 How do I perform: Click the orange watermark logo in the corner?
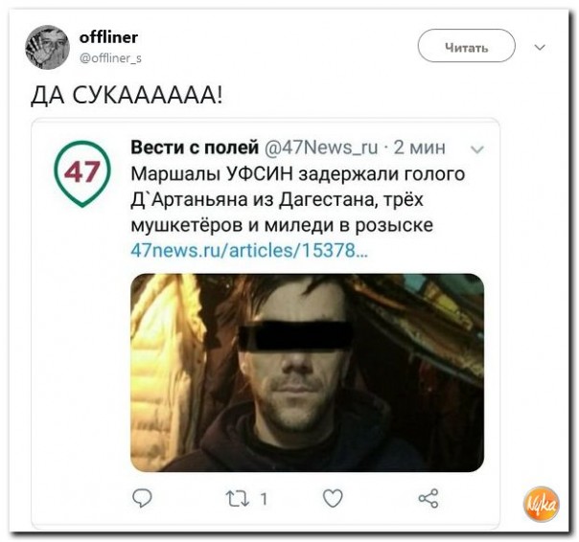coord(541,504)
